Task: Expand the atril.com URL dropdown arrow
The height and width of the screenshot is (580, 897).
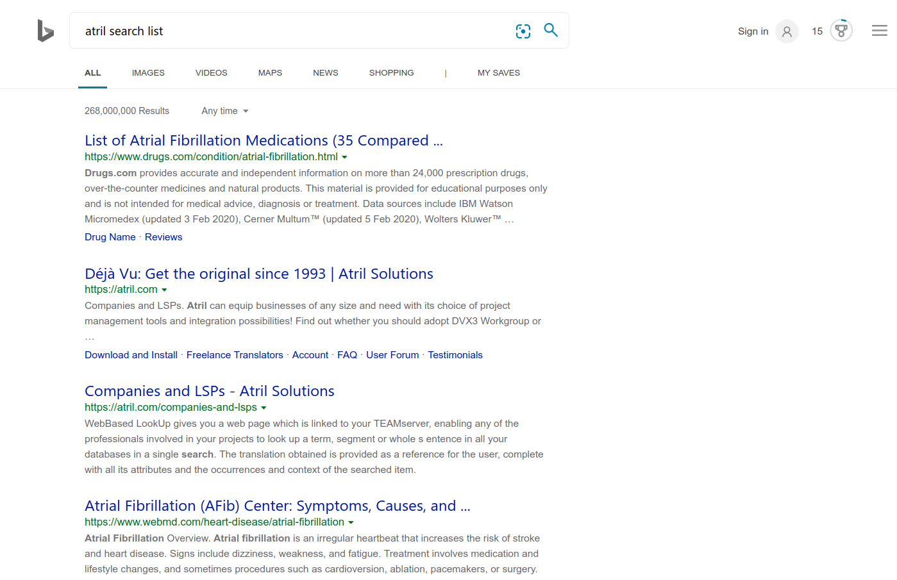Action: [x=164, y=290]
